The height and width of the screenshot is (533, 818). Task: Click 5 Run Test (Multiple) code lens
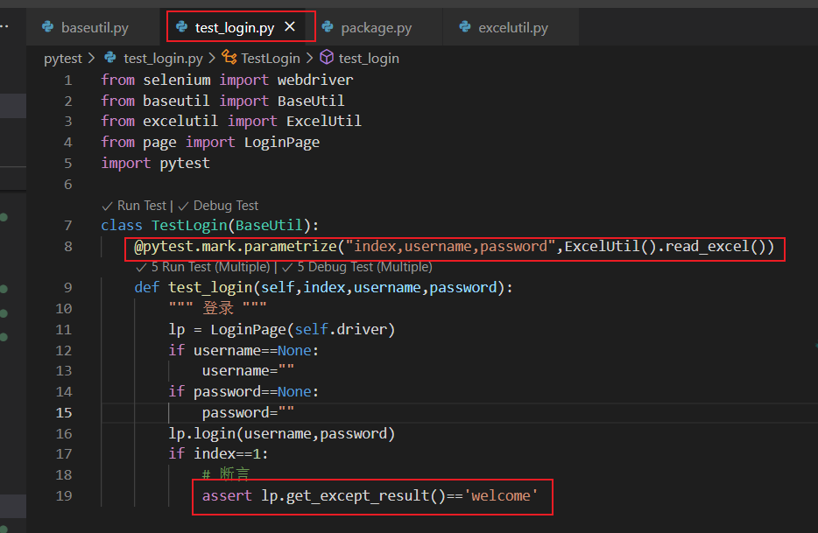coord(210,267)
